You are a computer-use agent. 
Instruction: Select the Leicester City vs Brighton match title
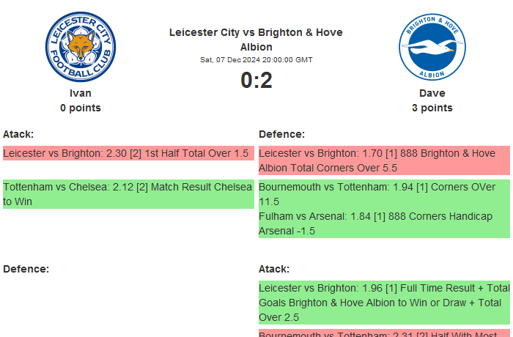coord(256,40)
